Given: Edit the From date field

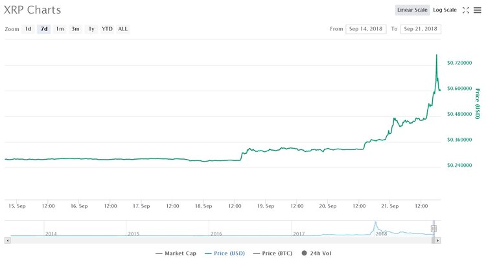Looking at the screenshot, I should (365, 29).
